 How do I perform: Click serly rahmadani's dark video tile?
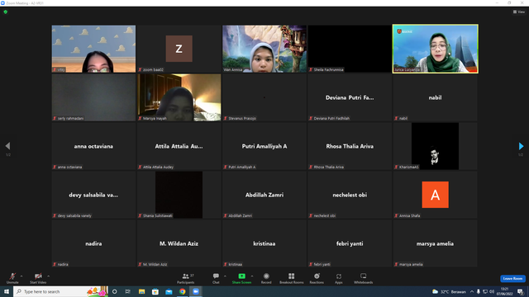(x=93, y=97)
